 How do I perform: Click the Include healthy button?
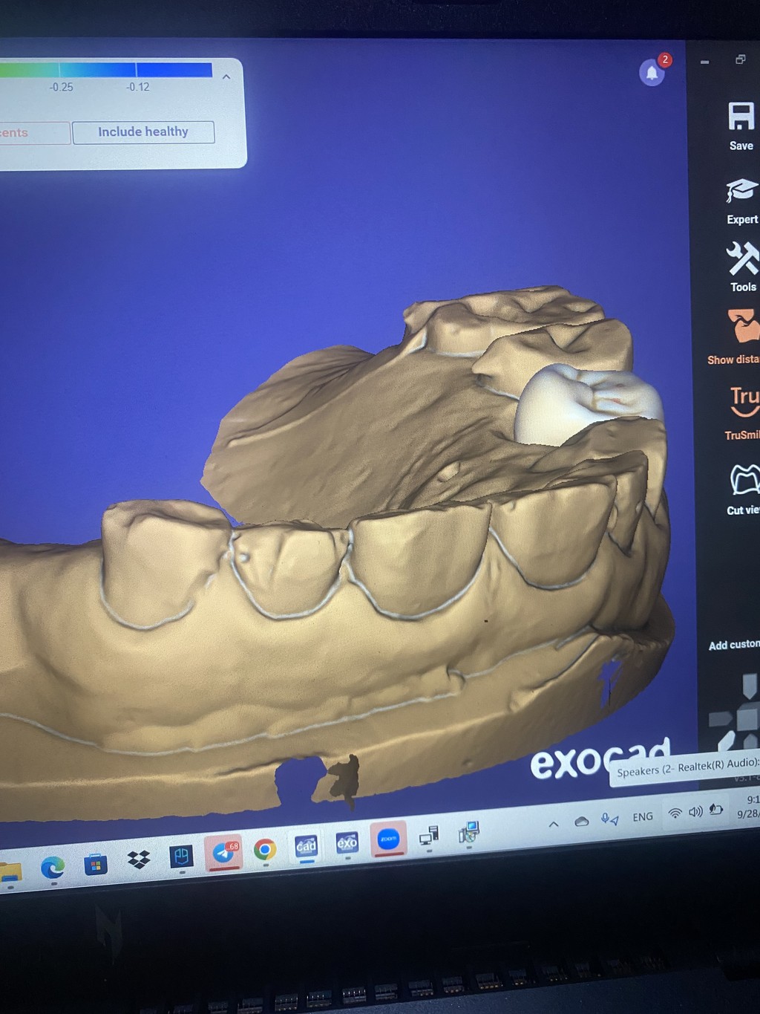(143, 131)
